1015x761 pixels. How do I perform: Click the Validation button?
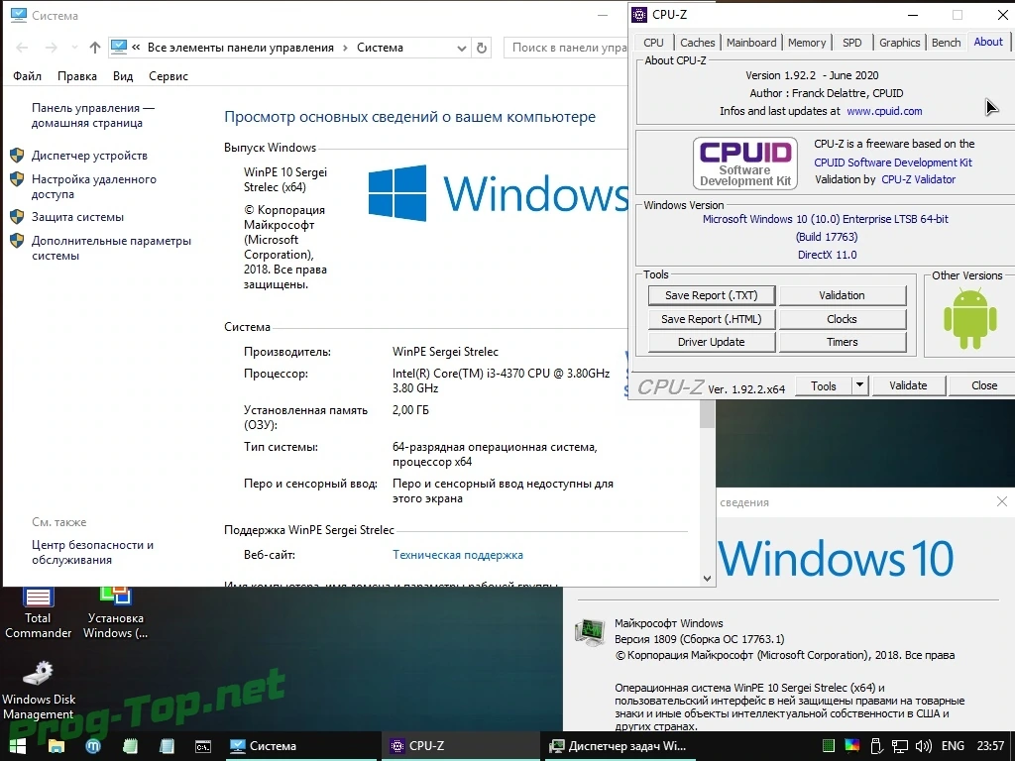tap(843, 295)
